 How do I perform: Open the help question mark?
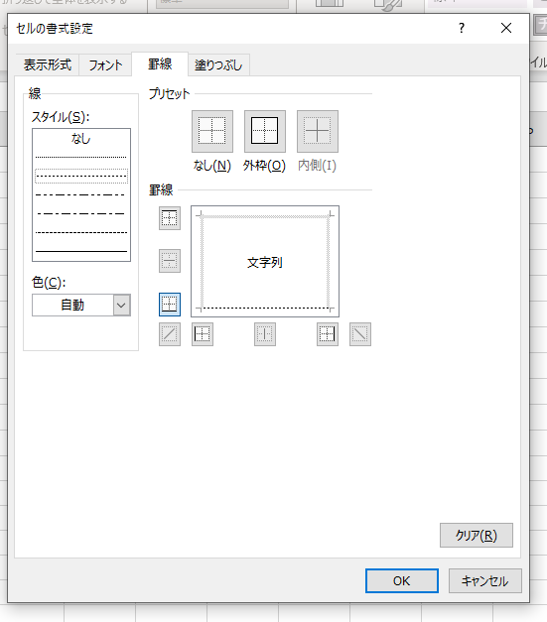pos(462,28)
